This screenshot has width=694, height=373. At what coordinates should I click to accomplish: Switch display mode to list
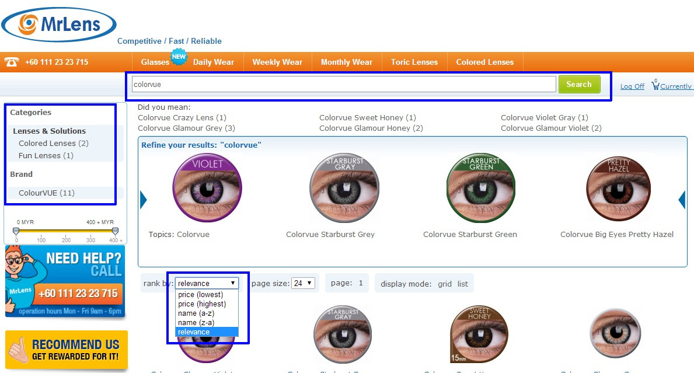coord(462,284)
